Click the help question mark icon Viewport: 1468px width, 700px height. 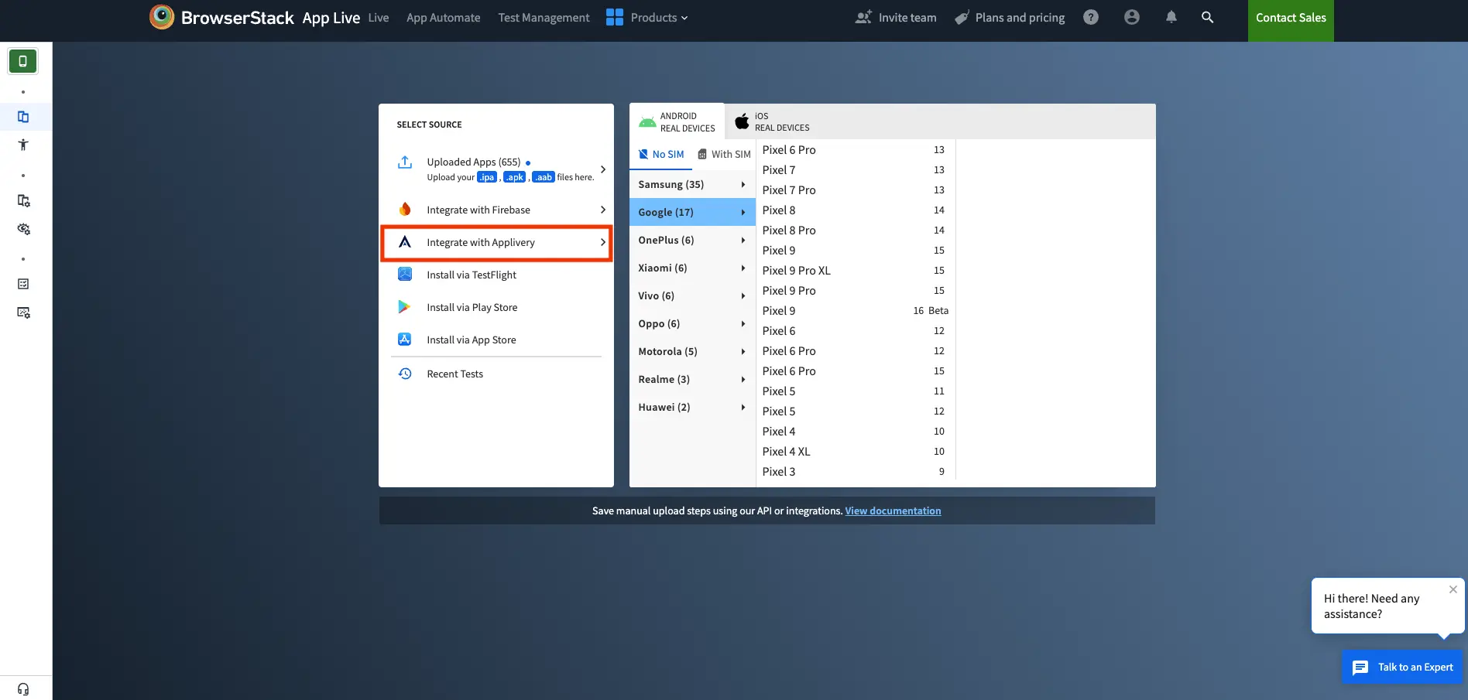[x=1090, y=17]
